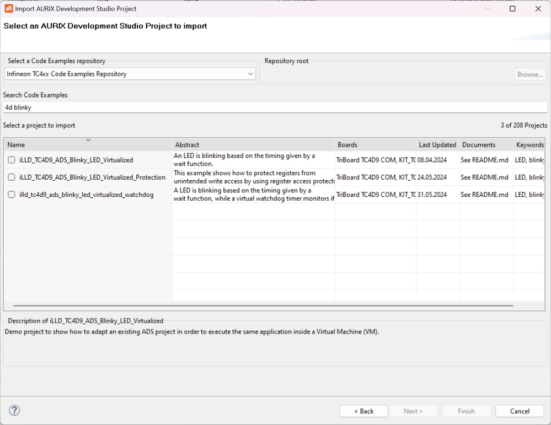Click the Finish button

pos(466,411)
